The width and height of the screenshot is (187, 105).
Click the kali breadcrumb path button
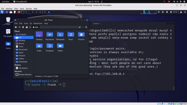coord(35,27)
